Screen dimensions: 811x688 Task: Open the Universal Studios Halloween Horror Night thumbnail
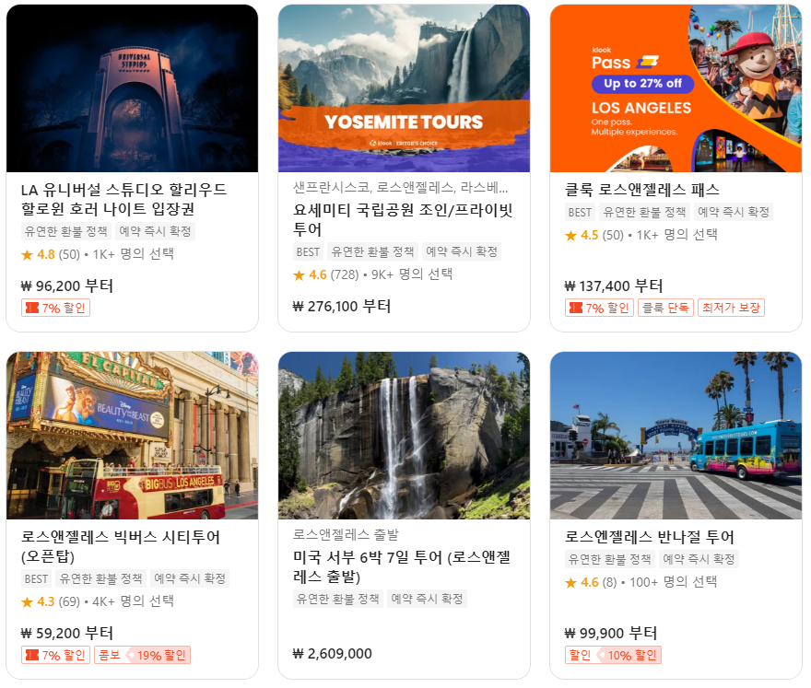(132, 88)
